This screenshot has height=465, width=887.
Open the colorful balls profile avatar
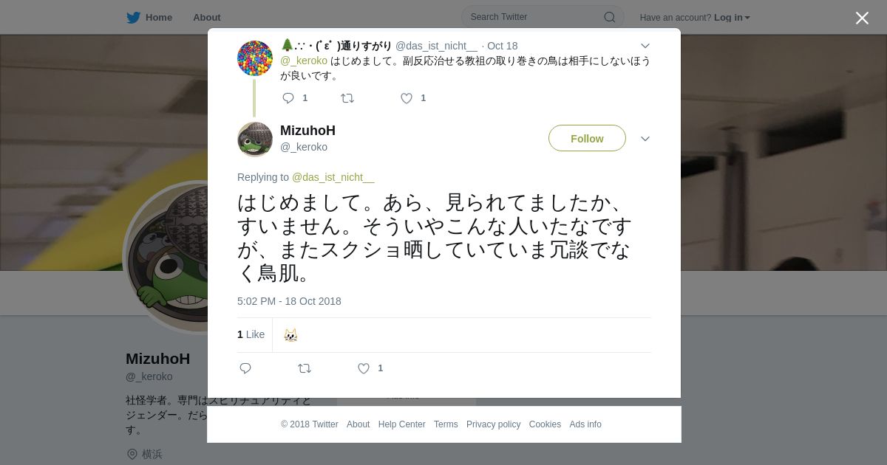pos(255,58)
